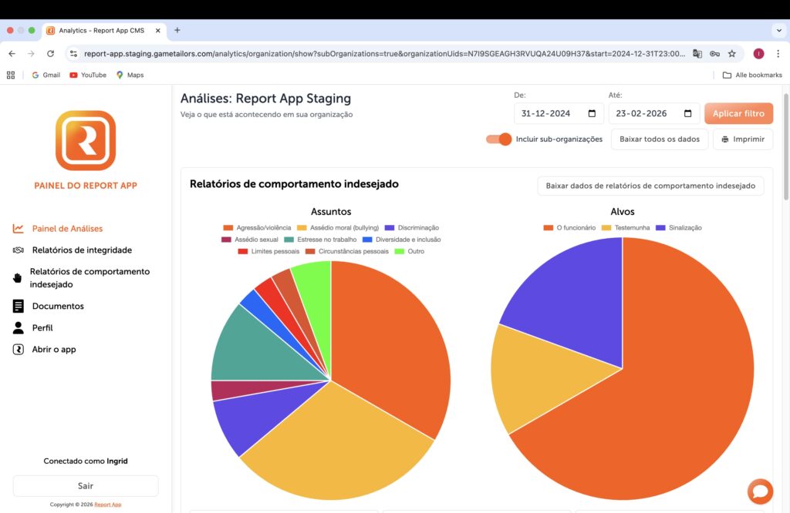Open Alle bookmarks folder

tap(752, 75)
